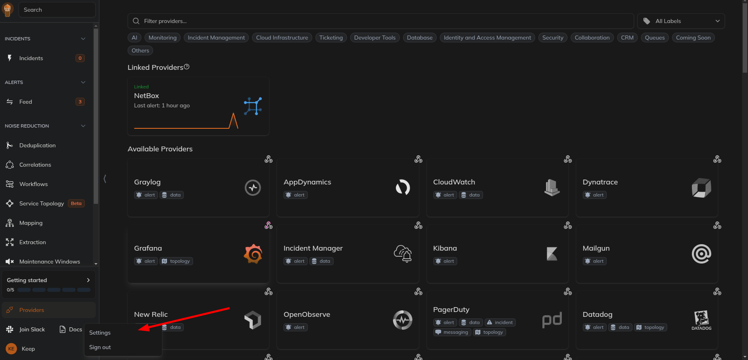Screen dimensions: 748x360
Task: Choose Sign out from user menu
Action: (x=123, y=347)
